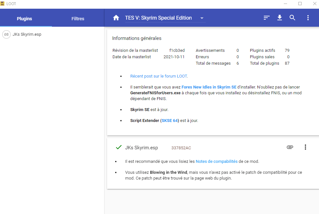Open the SKSE 64 link
319x214 pixels.
pos(170,121)
